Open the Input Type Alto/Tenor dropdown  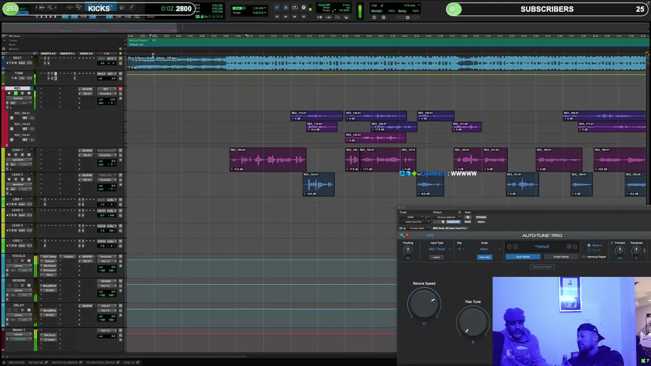pyautogui.click(x=439, y=249)
